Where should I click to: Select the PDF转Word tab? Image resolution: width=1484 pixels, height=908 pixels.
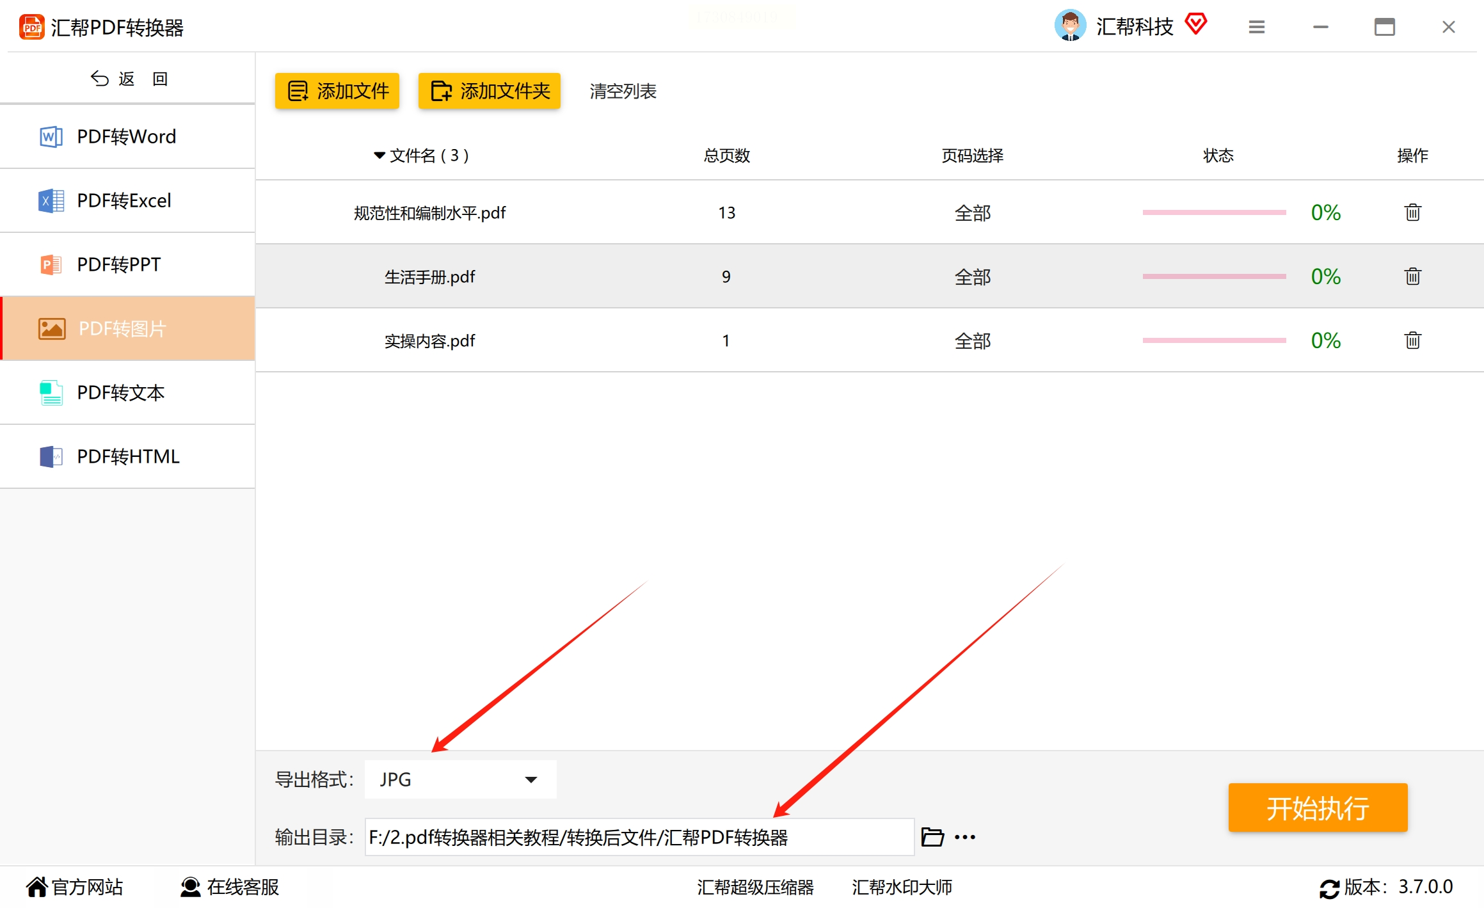(127, 136)
